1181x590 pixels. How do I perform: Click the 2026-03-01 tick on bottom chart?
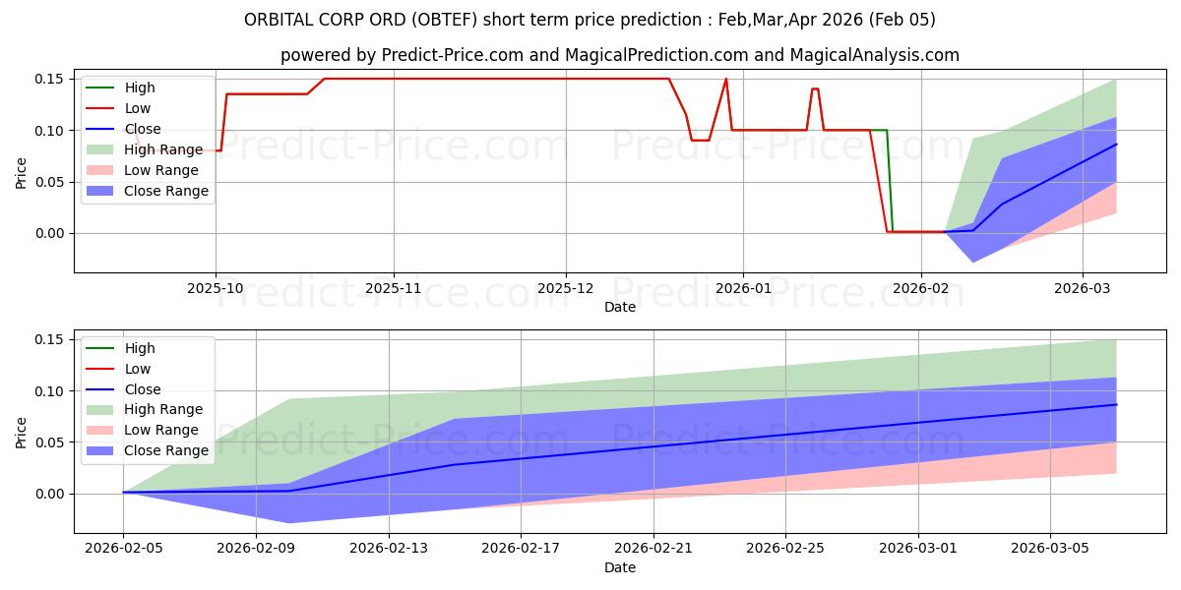coord(918,549)
